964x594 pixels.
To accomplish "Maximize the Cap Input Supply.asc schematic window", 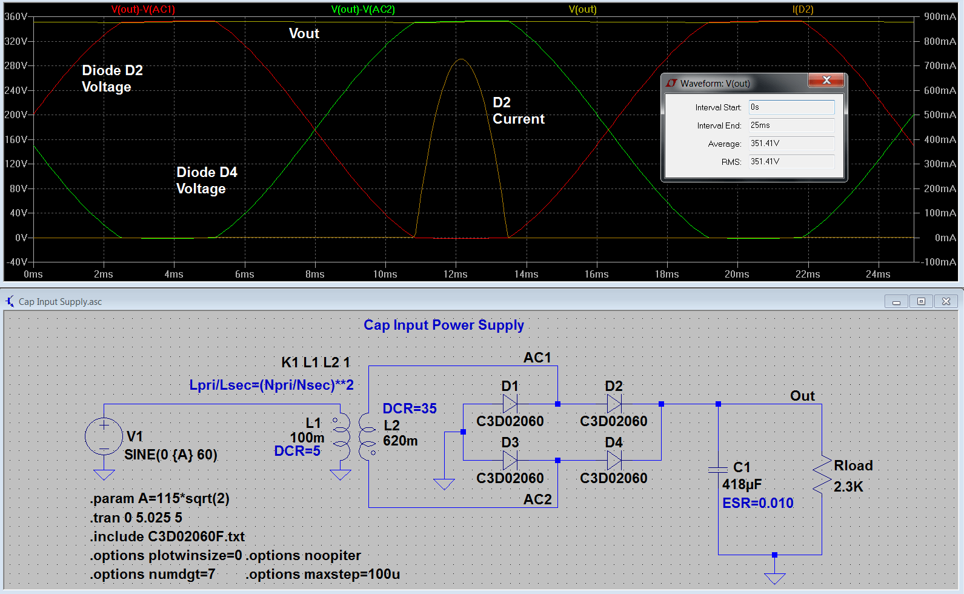I will 921,301.
